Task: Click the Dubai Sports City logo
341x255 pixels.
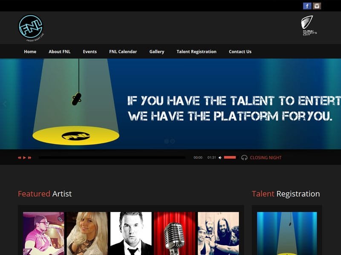Action: pyautogui.click(x=309, y=25)
